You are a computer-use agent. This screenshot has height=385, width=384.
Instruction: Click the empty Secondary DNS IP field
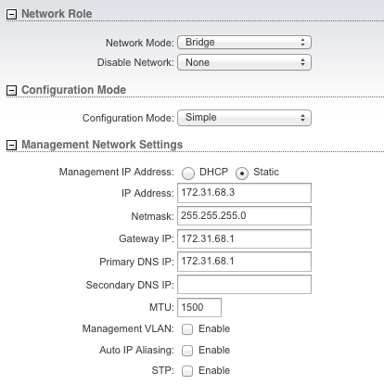pyautogui.click(x=244, y=285)
